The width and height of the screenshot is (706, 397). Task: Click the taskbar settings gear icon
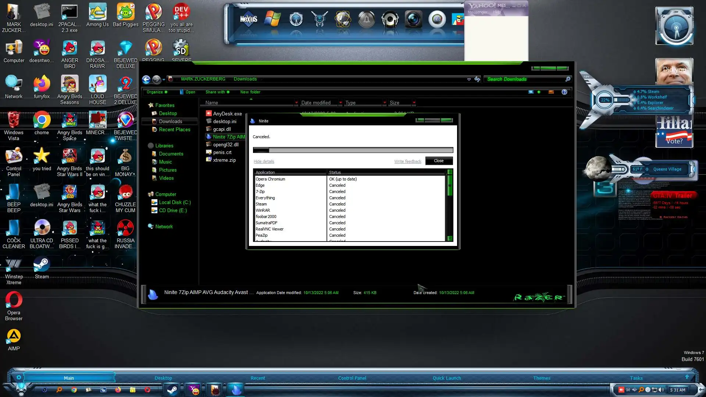point(19,378)
